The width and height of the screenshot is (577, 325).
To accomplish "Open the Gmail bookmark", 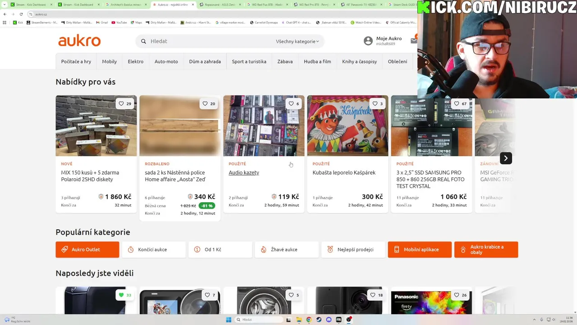I will point(101,22).
